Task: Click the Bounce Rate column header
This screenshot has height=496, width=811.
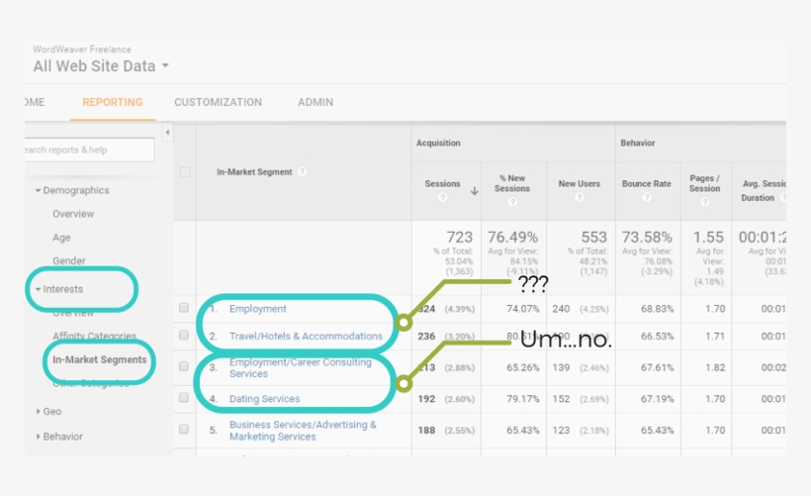Action: (647, 184)
